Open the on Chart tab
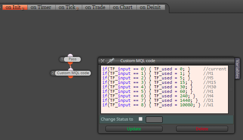This screenshot has height=140, width=243. [x=123, y=7]
